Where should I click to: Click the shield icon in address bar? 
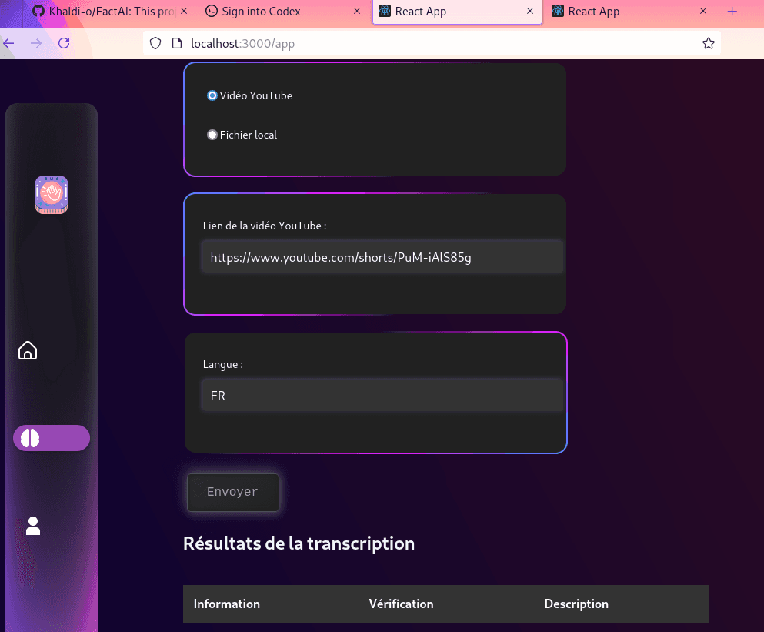pos(155,44)
